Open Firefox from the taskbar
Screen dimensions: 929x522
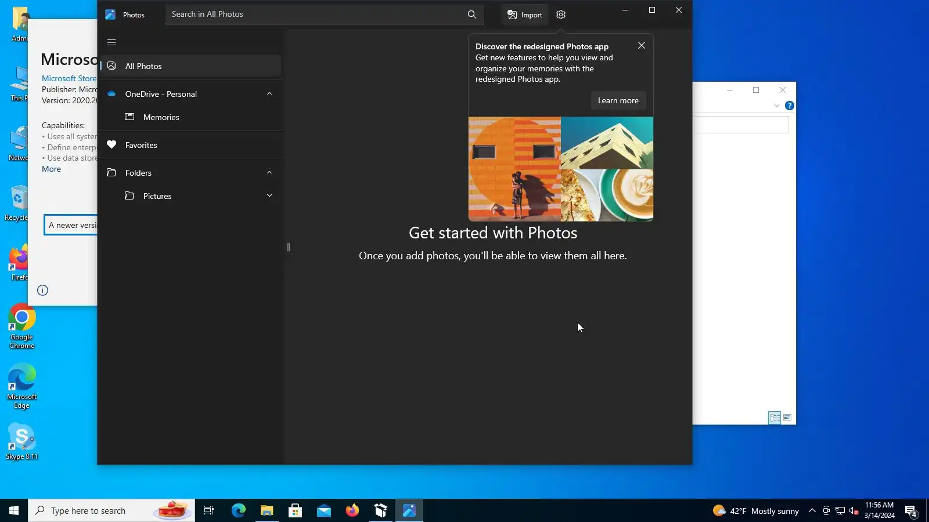(x=352, y=510)
